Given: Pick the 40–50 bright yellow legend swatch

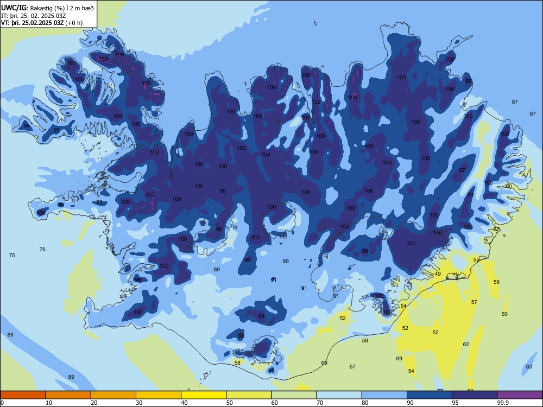Looking at the screenshot, I should pos(204,395).
